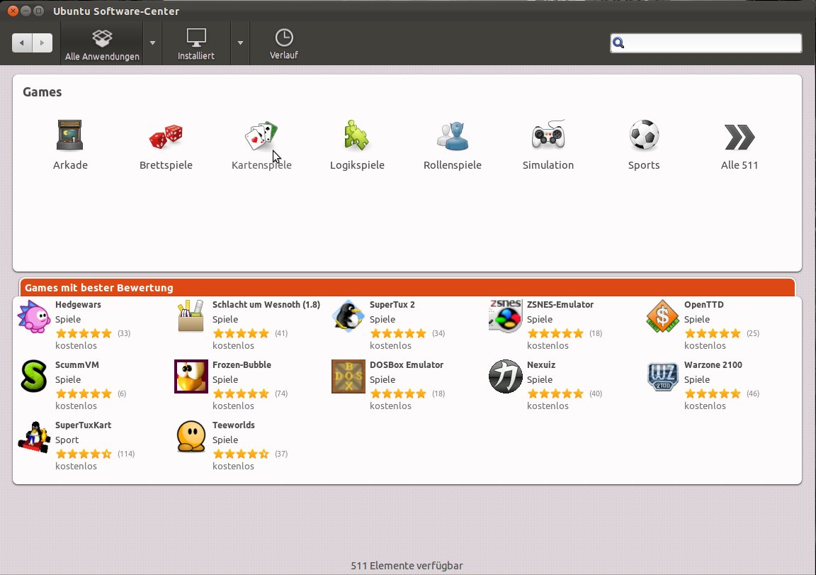Switch to the Installiert view
The height and width of the screenshot is (575, 816).
[x=195, y=45]
